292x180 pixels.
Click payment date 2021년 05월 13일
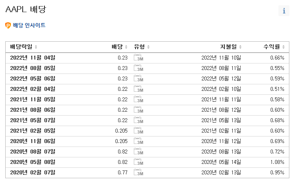coord(221,120)
